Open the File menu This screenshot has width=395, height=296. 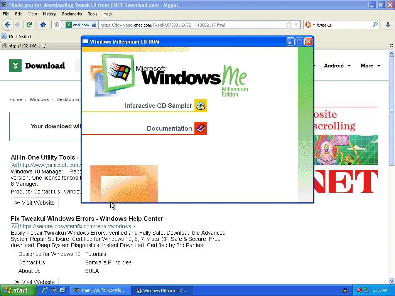pyautogui.click(x=6, y=14)
